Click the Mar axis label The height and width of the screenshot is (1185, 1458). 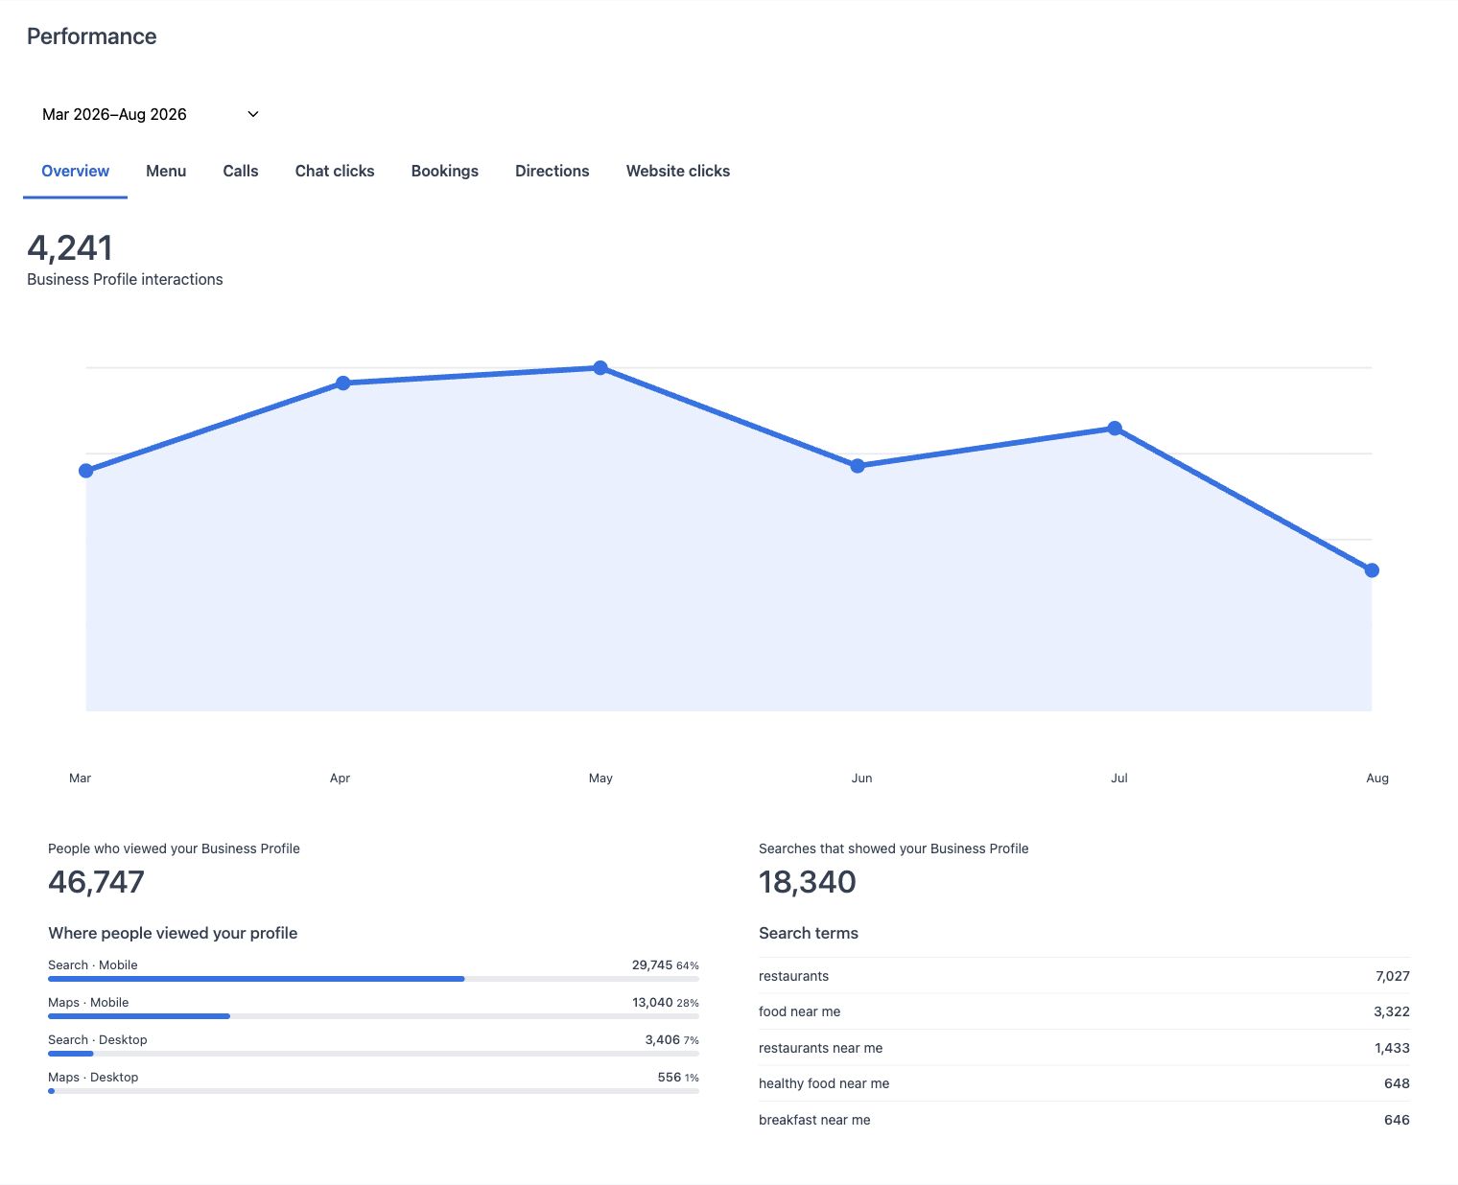pyautogui.click(x=81, y=778)
